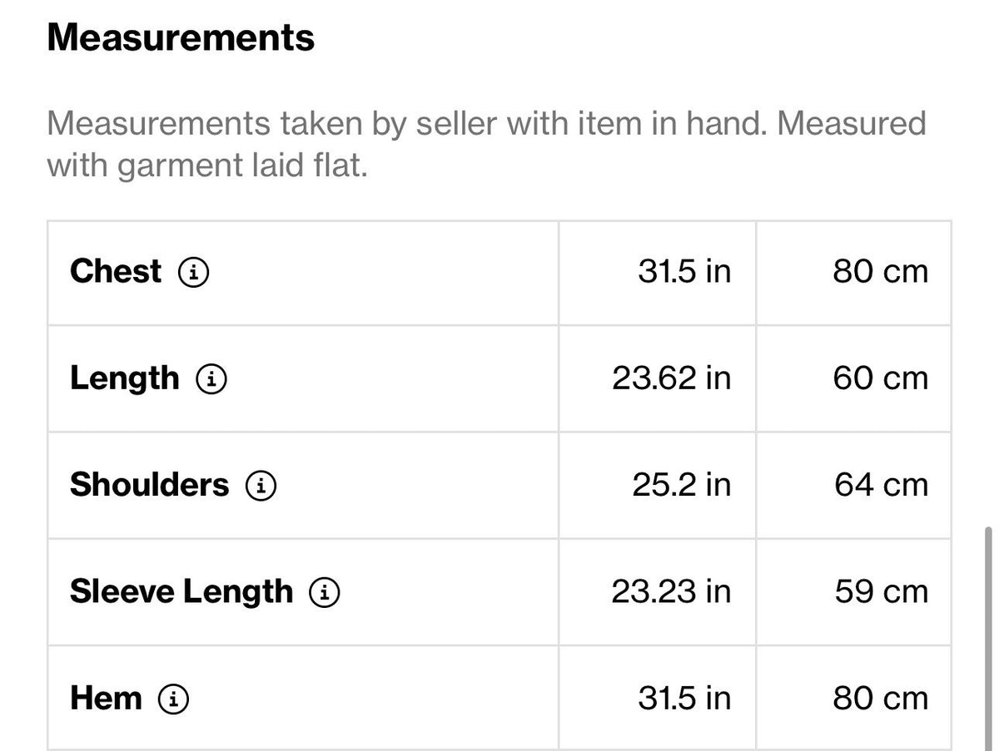Select the 31.5 in chest value
999x751 pixels.
pos(684,271)
